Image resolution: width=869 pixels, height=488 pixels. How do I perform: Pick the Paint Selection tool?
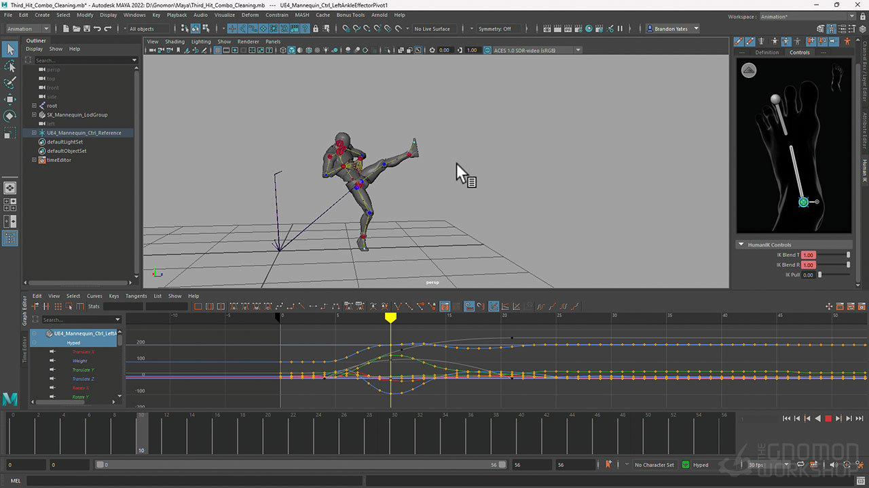coord(10,83)
